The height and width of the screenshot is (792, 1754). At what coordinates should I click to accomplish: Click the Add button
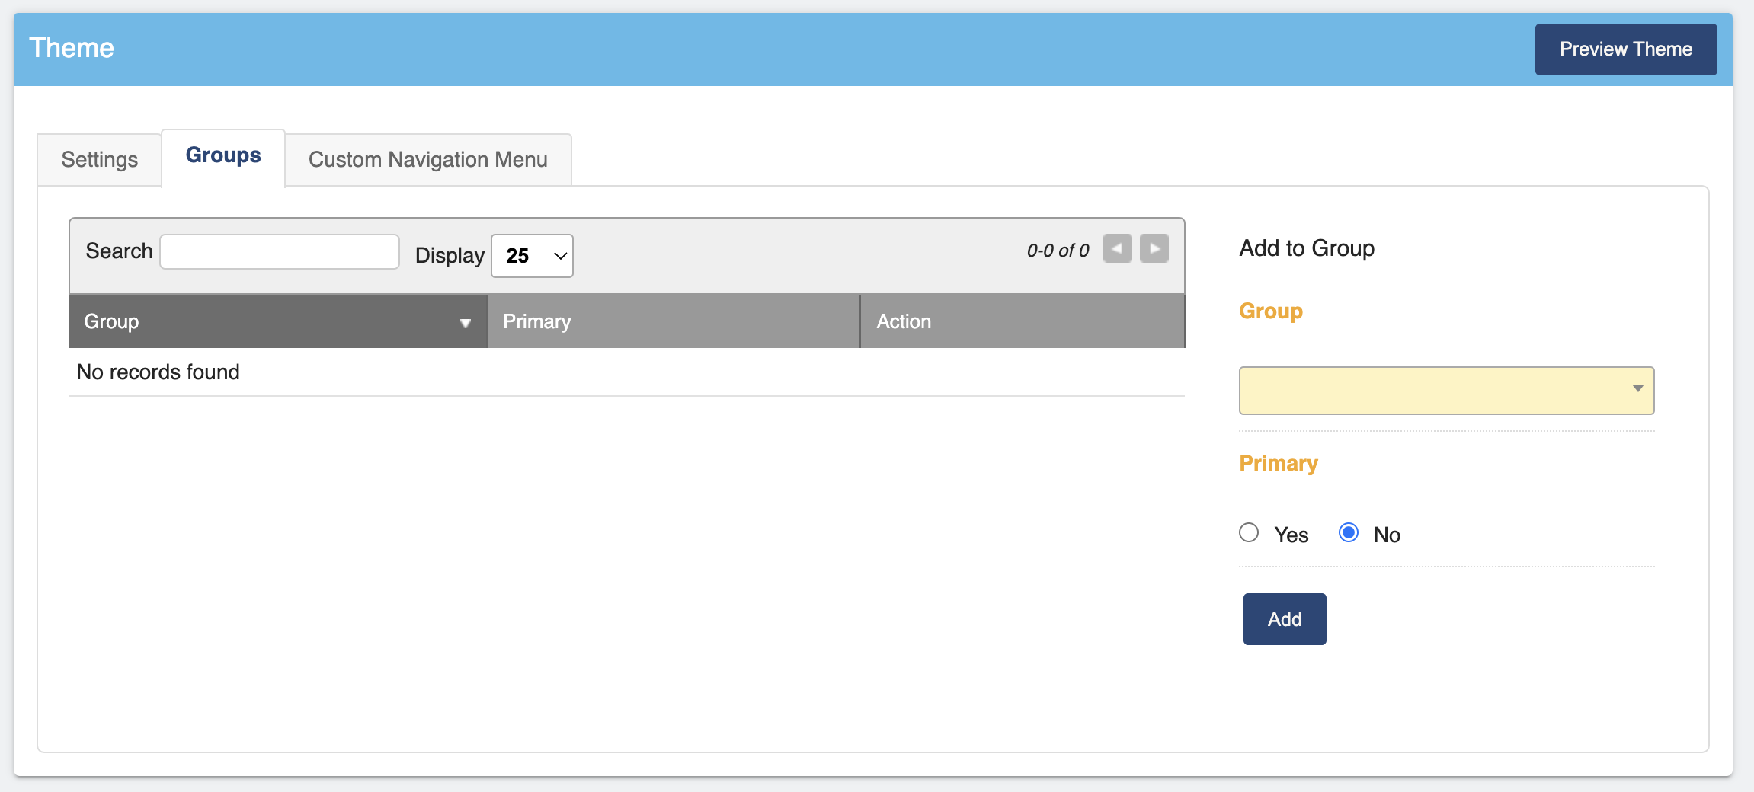(x=1285, y=619)
